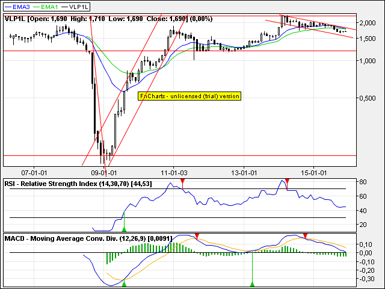Click the 15-01-01 date label
This screenshot has width=385, height=289.
313,173
